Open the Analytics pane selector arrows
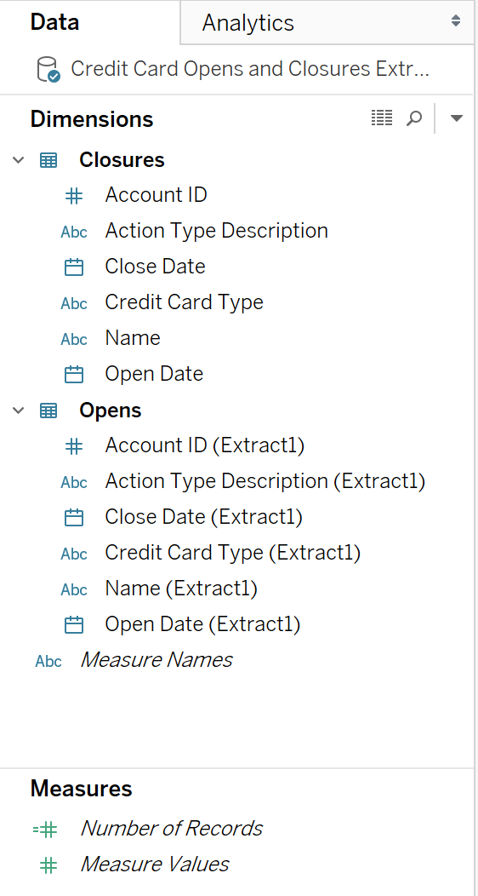Viewport: 478px width, 896px height. pos(456,21)
